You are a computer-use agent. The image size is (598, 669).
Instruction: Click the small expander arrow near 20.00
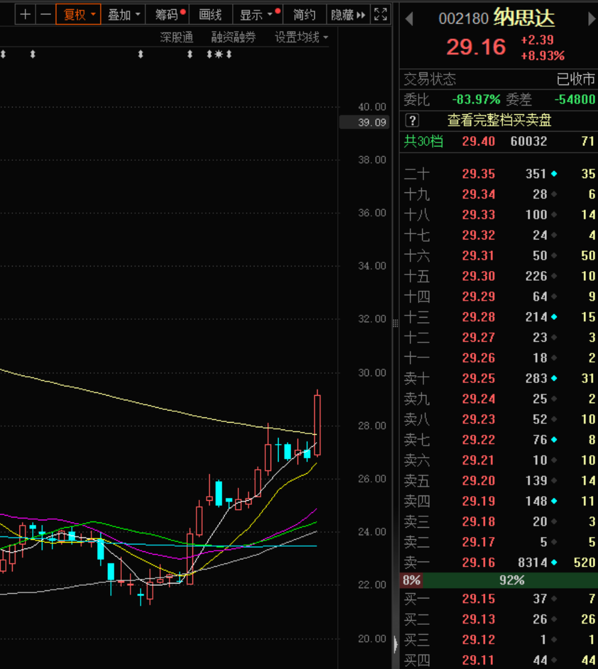(396, 644)
